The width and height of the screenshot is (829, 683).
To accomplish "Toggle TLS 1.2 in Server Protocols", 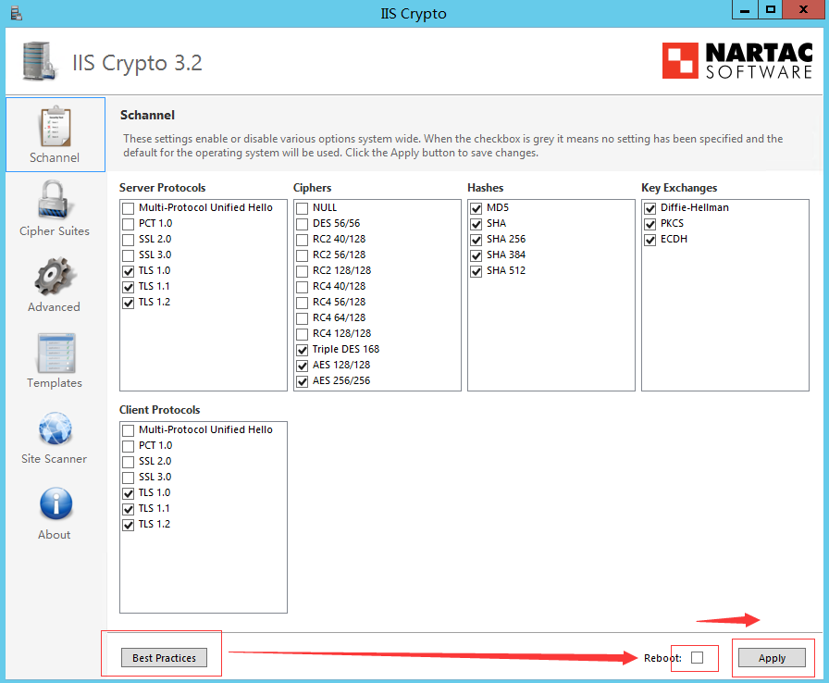I will [x=128, y=303].
